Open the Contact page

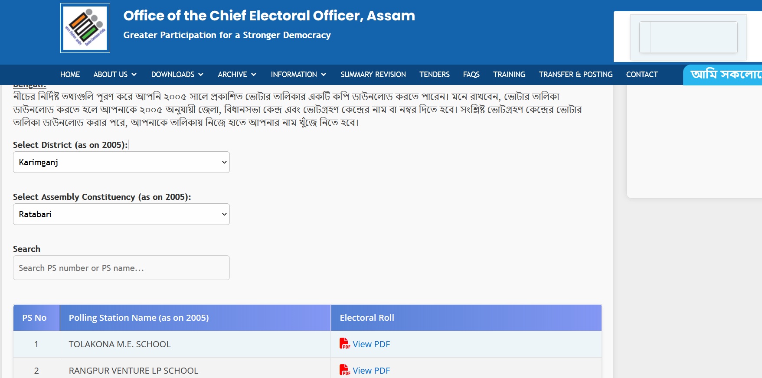click(642, 75)
